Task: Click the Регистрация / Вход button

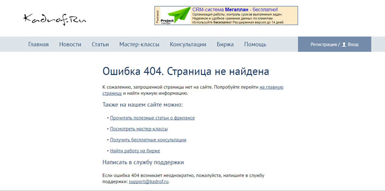Action: pos(334,44)
